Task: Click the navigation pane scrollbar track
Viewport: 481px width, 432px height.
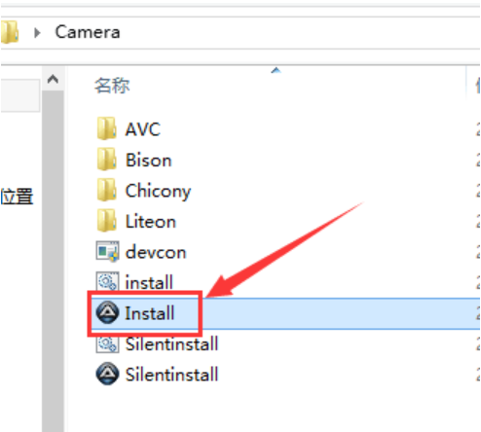Action: click(x=53, y=260)
